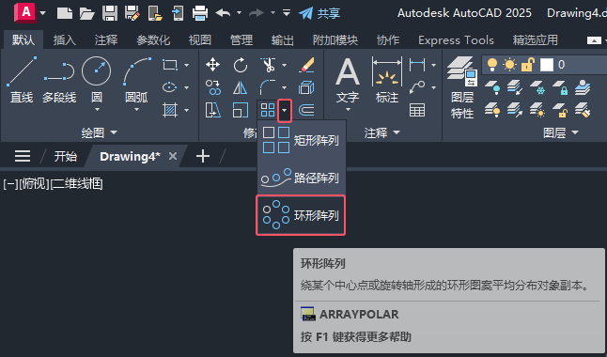Viewport: 607px width, 357px height.
Task: Switch to the Express Tools tab
Action: pyautogui.click(x=456, y=39)
